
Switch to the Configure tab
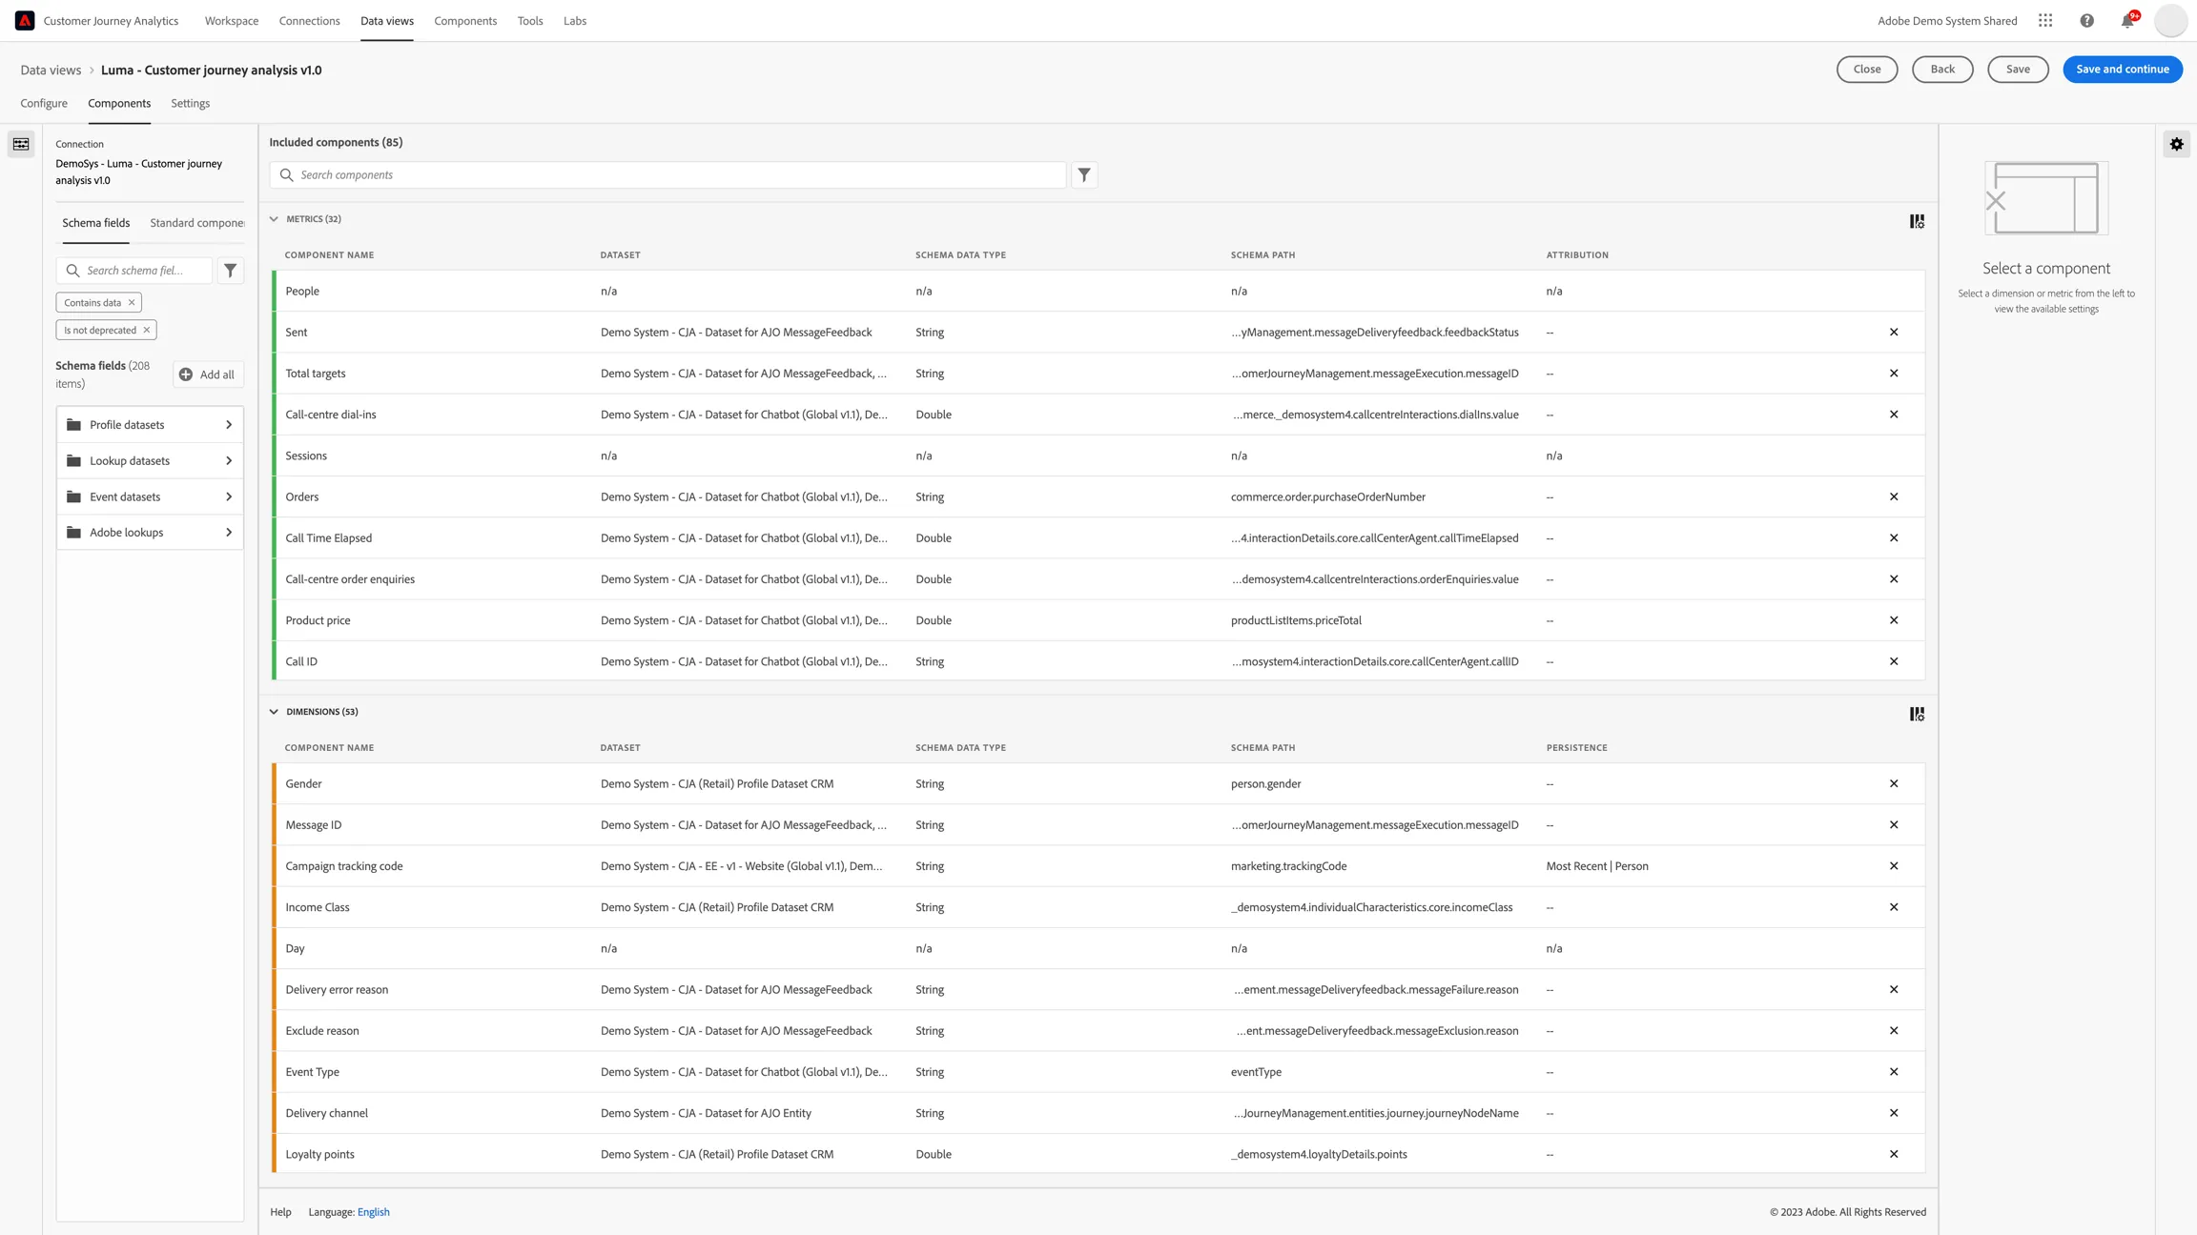click(44, 103)
